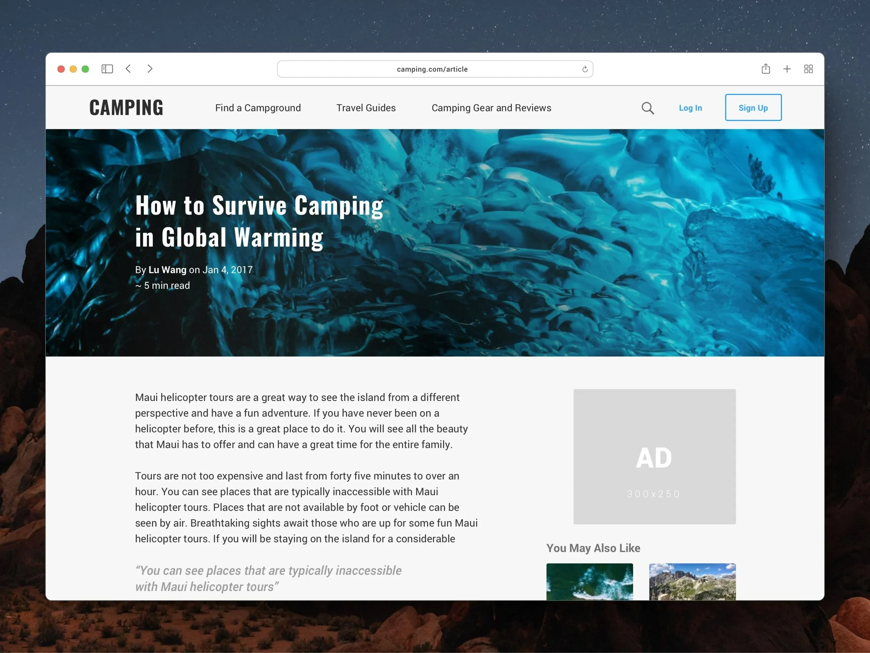Image resolution: width=870 pixels, height=653 pixels.
Task: Click the CAMPING logo
Action: pyautogui.click(x=126, y=107)
